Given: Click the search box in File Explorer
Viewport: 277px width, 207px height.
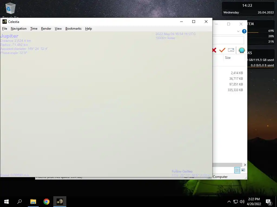Looking at the screenshot, I should pos(228,40).
